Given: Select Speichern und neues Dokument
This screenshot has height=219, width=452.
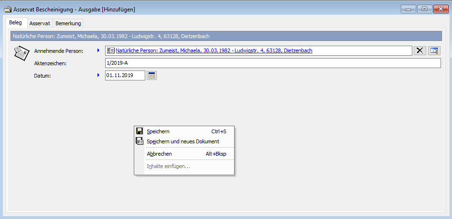Looking at the screenshot, I should (183, 141).
